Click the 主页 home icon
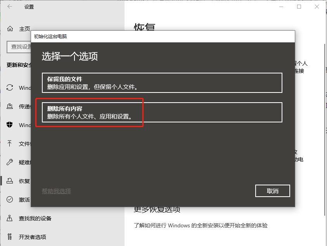This screenshot has width=327, height=246. pyautogui.click(x=10, y=28)
